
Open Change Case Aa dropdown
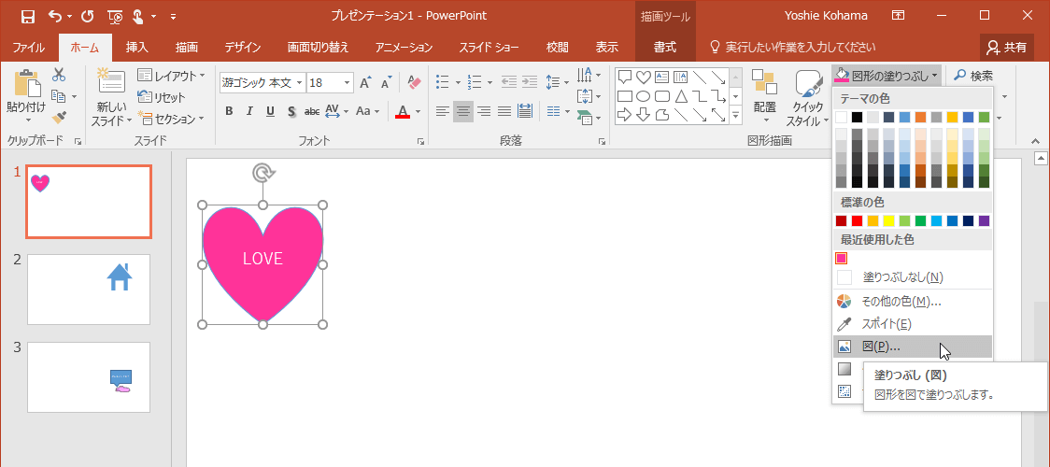click(368, 111)
